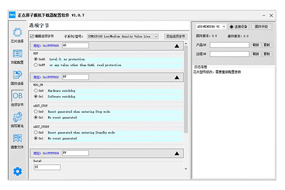Open the 固件选择 firmware selection page
The image size is (285, 190).
17,77
